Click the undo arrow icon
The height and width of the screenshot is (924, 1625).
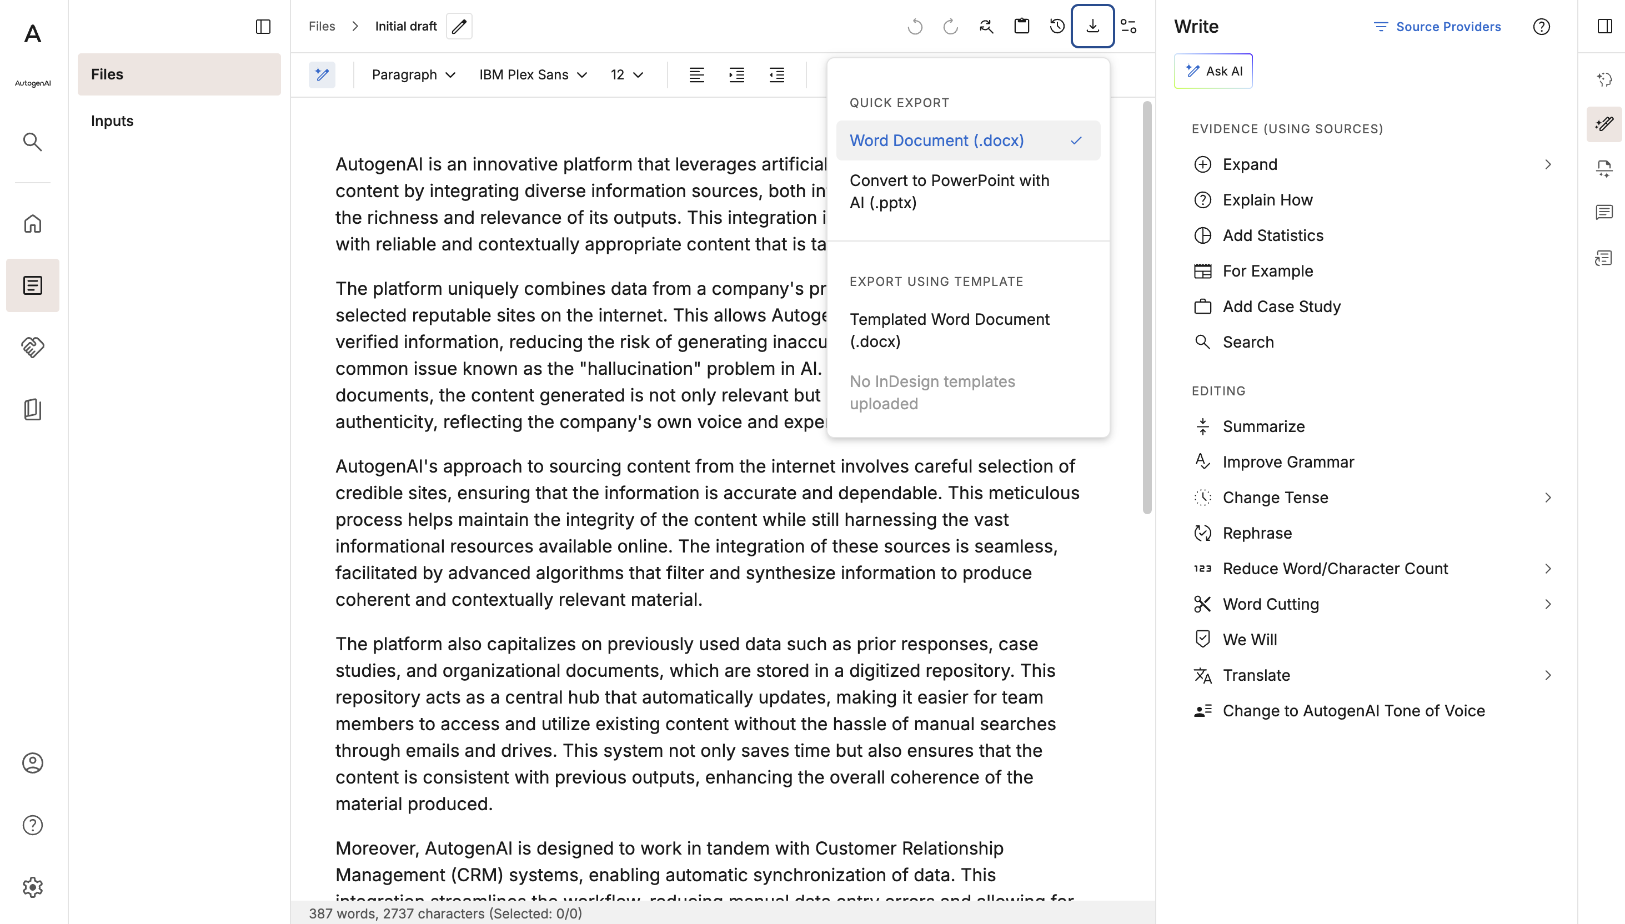(x=914, y=26)
